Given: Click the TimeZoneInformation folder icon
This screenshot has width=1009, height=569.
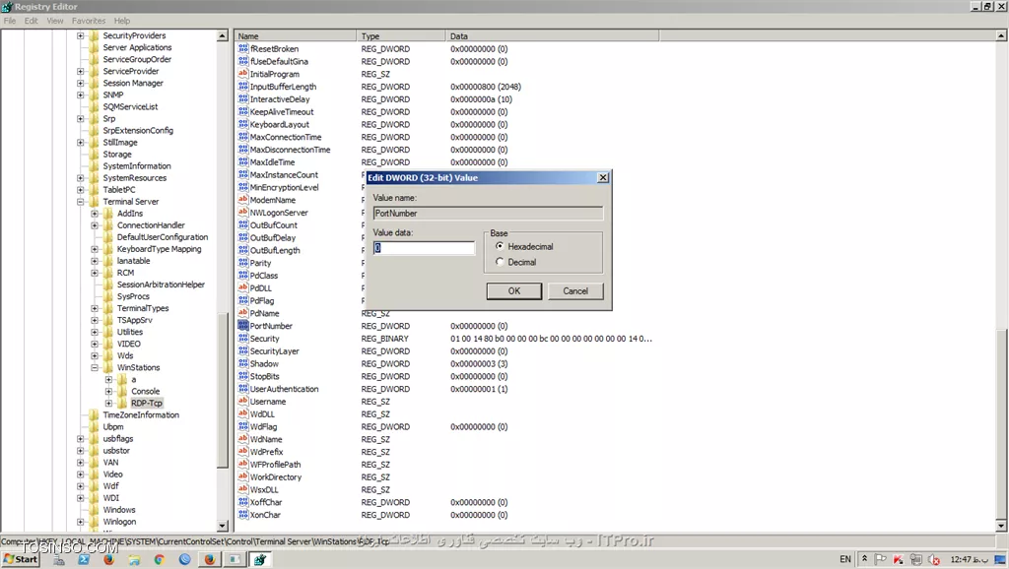Looking at the screenshot, I should (94, 414).
